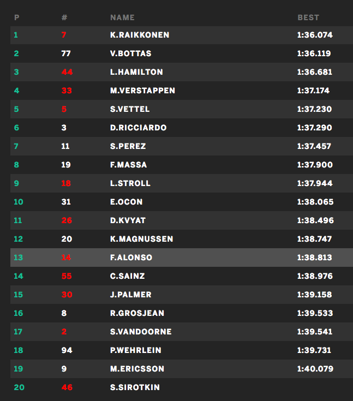
Task: Click M.ERICSSON's best time 1:40.079
Action: 315,369
